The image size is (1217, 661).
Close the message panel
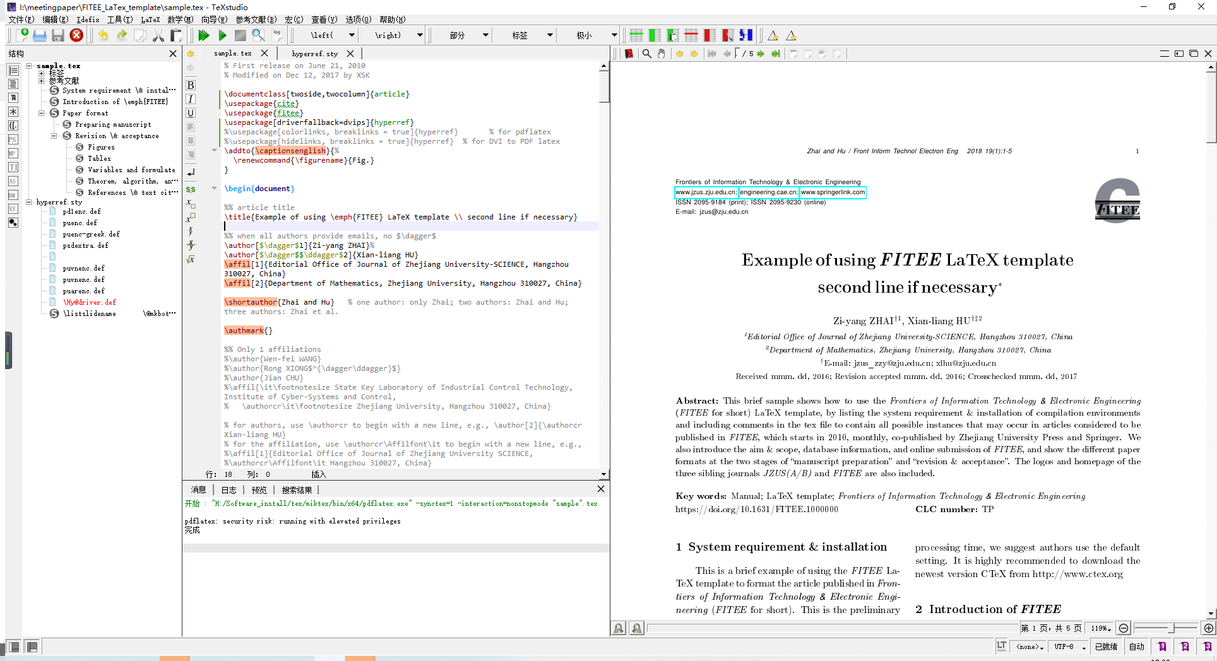tap(600, 489)
